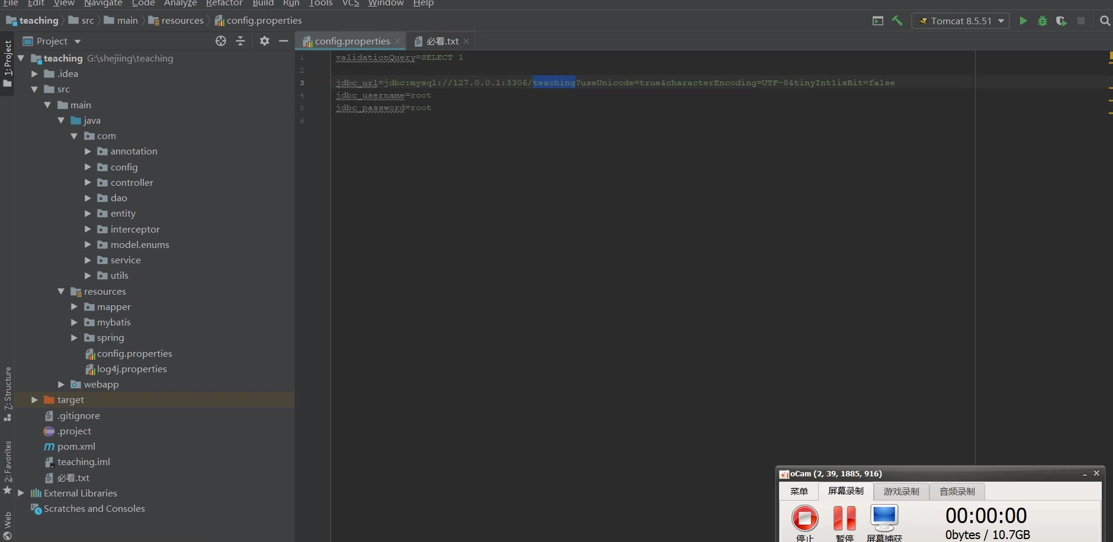Screen dimensions: 1113x542
Task: Pause the oCam recording
Action: coord(844,518)
